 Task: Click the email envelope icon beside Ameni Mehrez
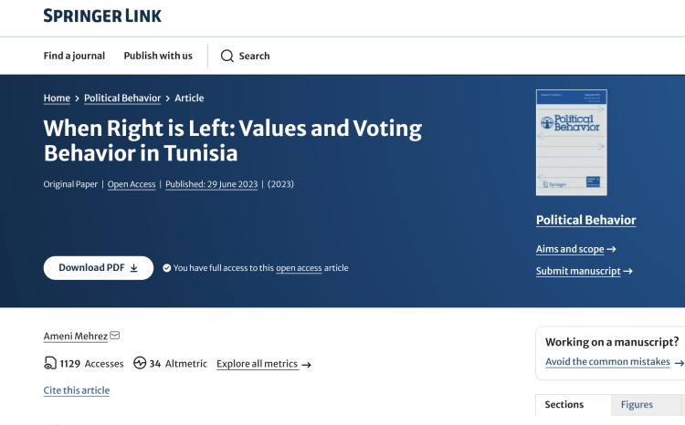click(115, 336)
